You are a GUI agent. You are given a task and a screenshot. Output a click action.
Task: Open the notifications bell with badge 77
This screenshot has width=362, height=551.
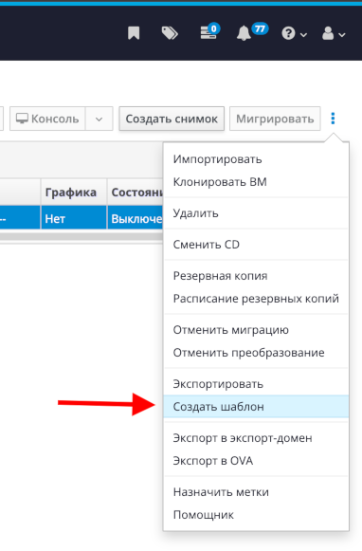click(252, 32)
